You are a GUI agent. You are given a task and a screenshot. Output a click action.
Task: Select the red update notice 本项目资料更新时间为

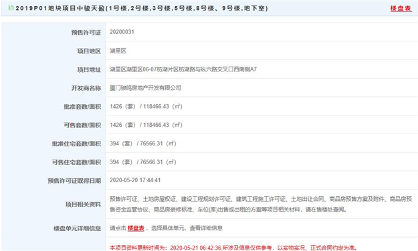233,248
